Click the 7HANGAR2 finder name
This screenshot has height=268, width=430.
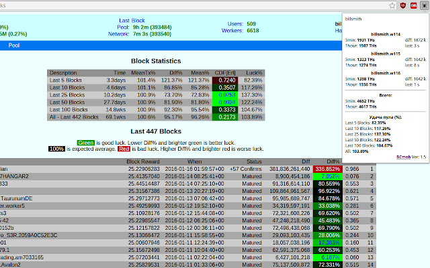(14, 176)
